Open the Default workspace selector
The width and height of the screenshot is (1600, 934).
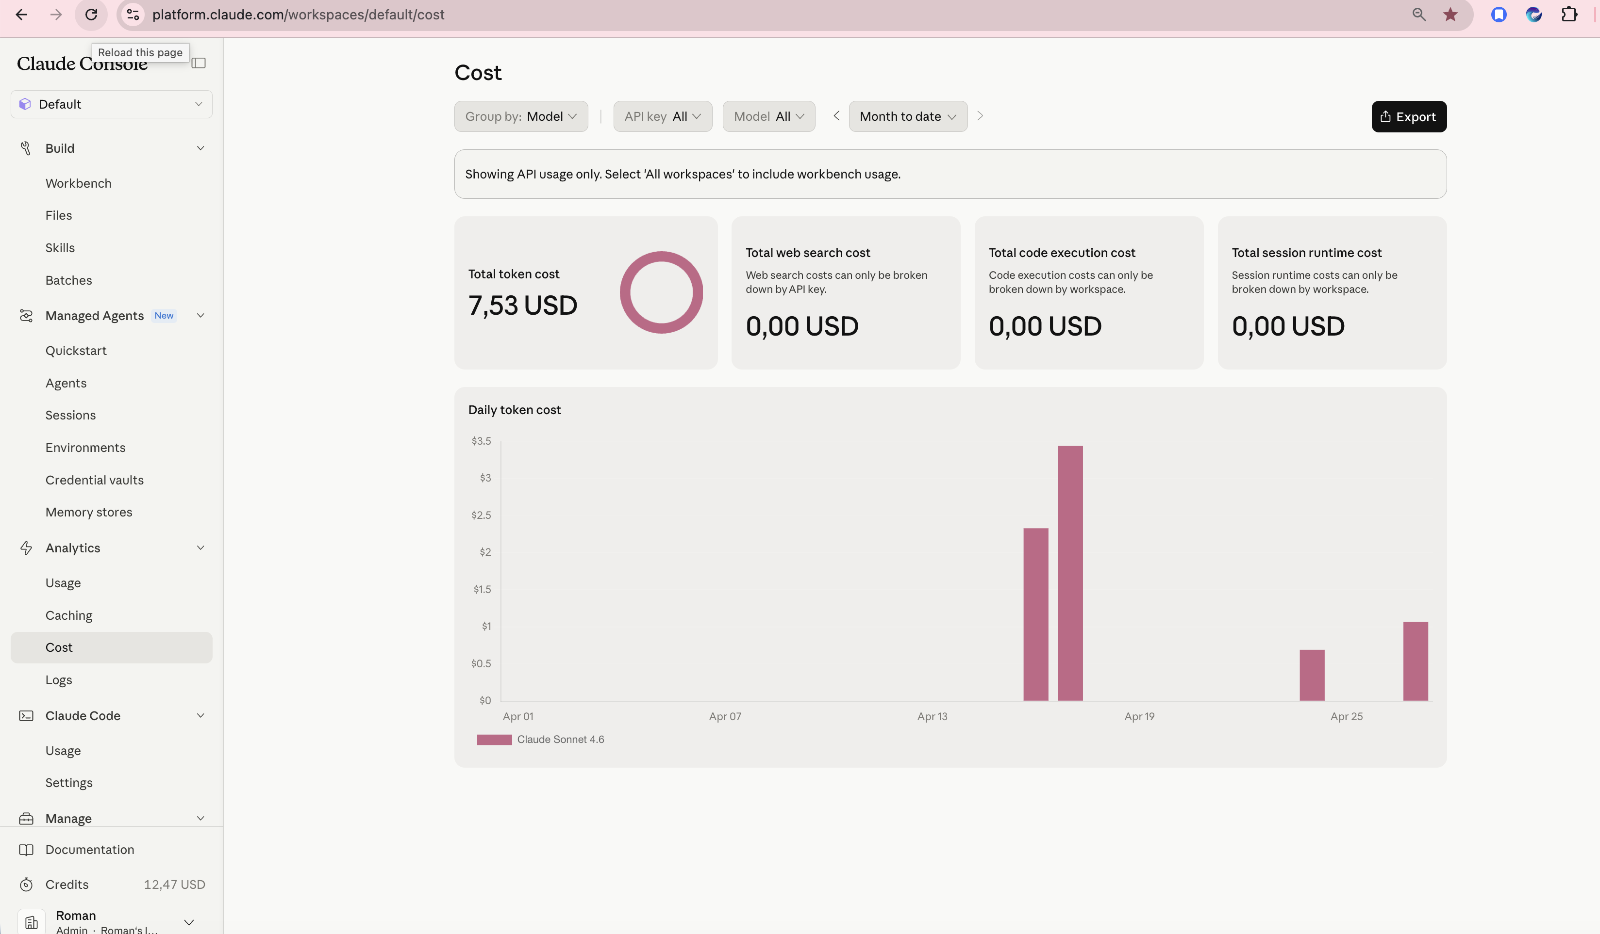tap(111, 104)
